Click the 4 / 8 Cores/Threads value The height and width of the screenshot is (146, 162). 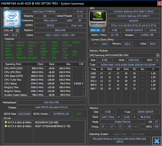[80, 16]
